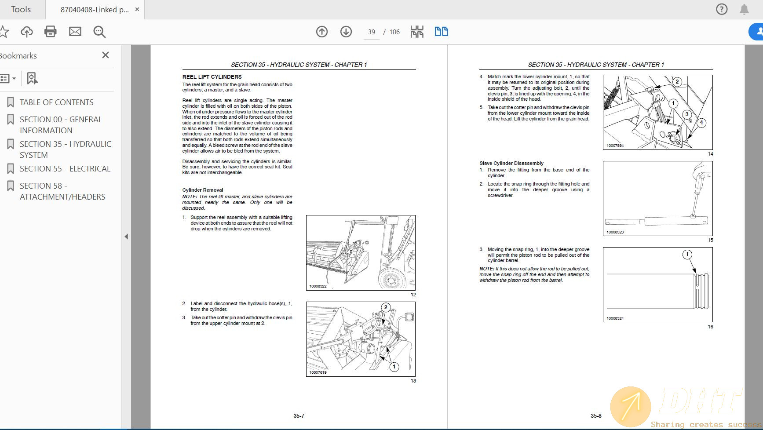Screen dimensions: 763x430
Task: Click the page number input field
Action: click(372, 32)
